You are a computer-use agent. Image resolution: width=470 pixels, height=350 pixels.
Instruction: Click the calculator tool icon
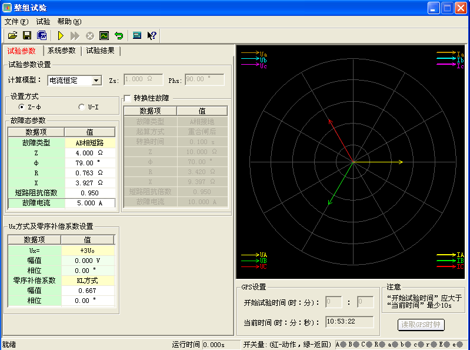pyautogui.click(x=137, y=36)
